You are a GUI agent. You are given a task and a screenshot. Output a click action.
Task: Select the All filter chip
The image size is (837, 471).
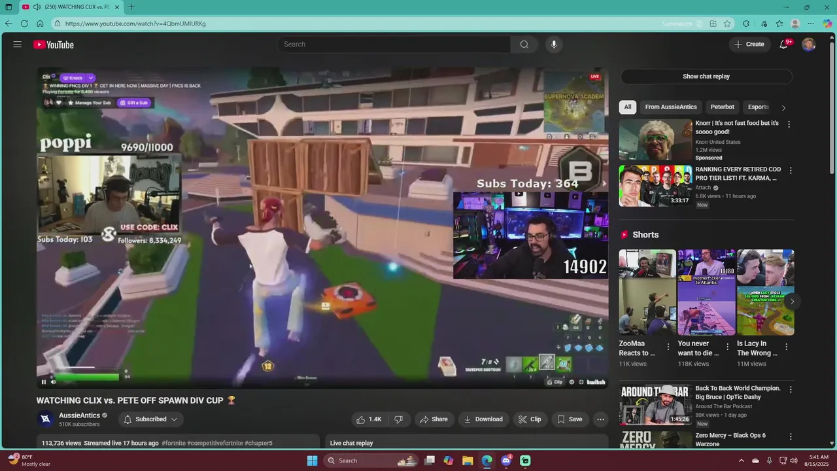pyautogui.click(x=628, y=107)
